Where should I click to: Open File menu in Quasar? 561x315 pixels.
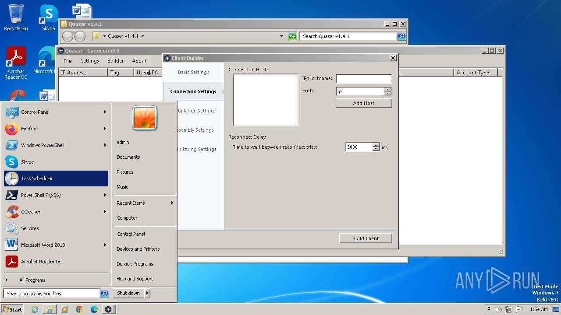pos(67,61)
